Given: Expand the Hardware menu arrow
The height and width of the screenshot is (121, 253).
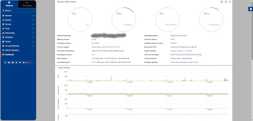Looking at the screenshot, I should (x=33, y=37).
